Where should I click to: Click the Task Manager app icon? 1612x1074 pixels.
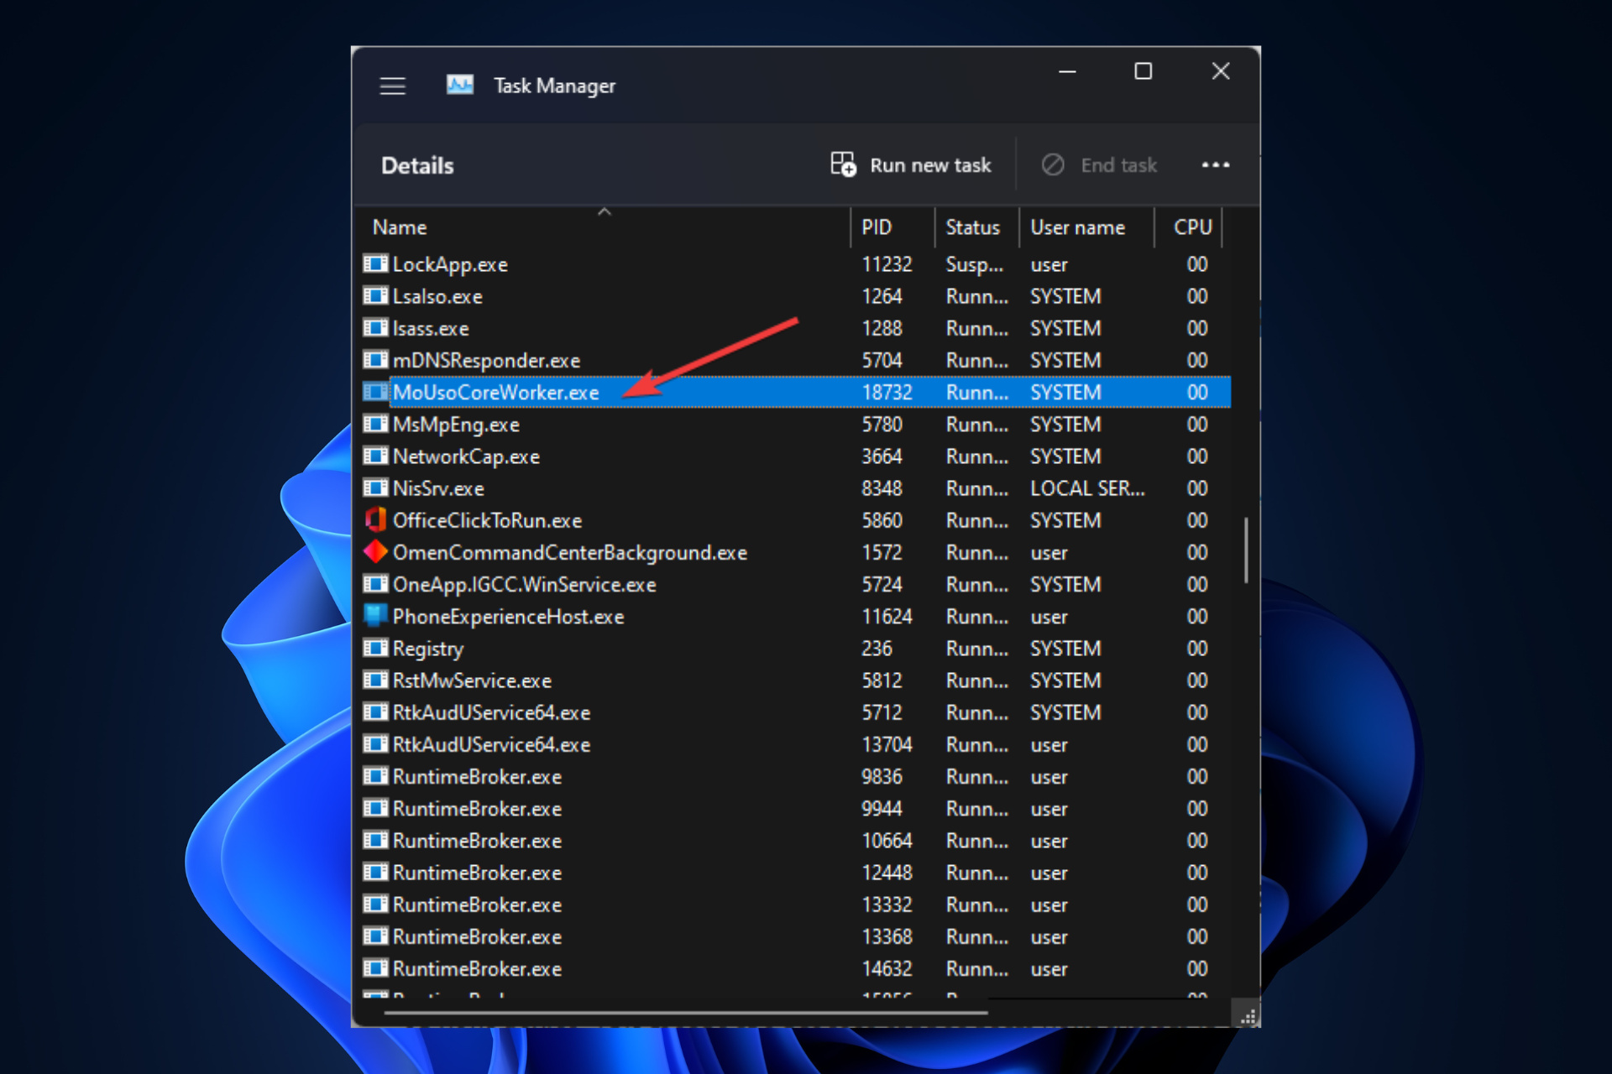tap(459, 85)
